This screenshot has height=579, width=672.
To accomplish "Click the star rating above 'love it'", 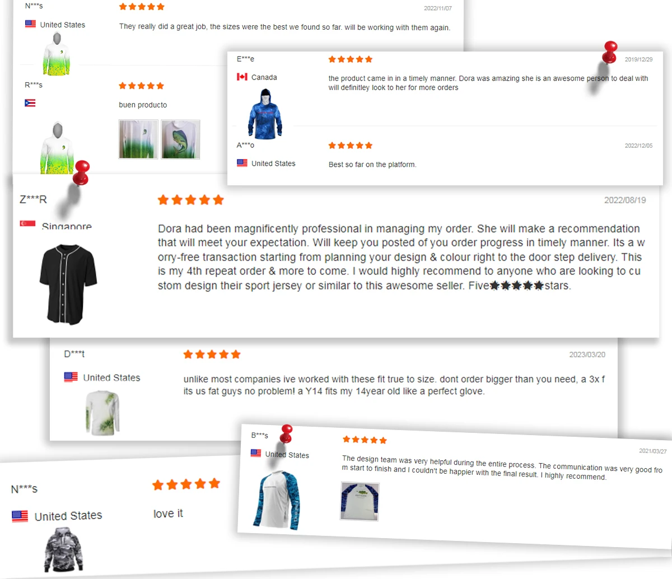I will 186,484.
